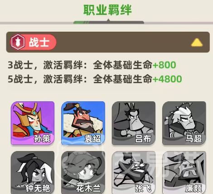
Task: Choose the 张飞 hero portrait
Action: pos(134,173)
